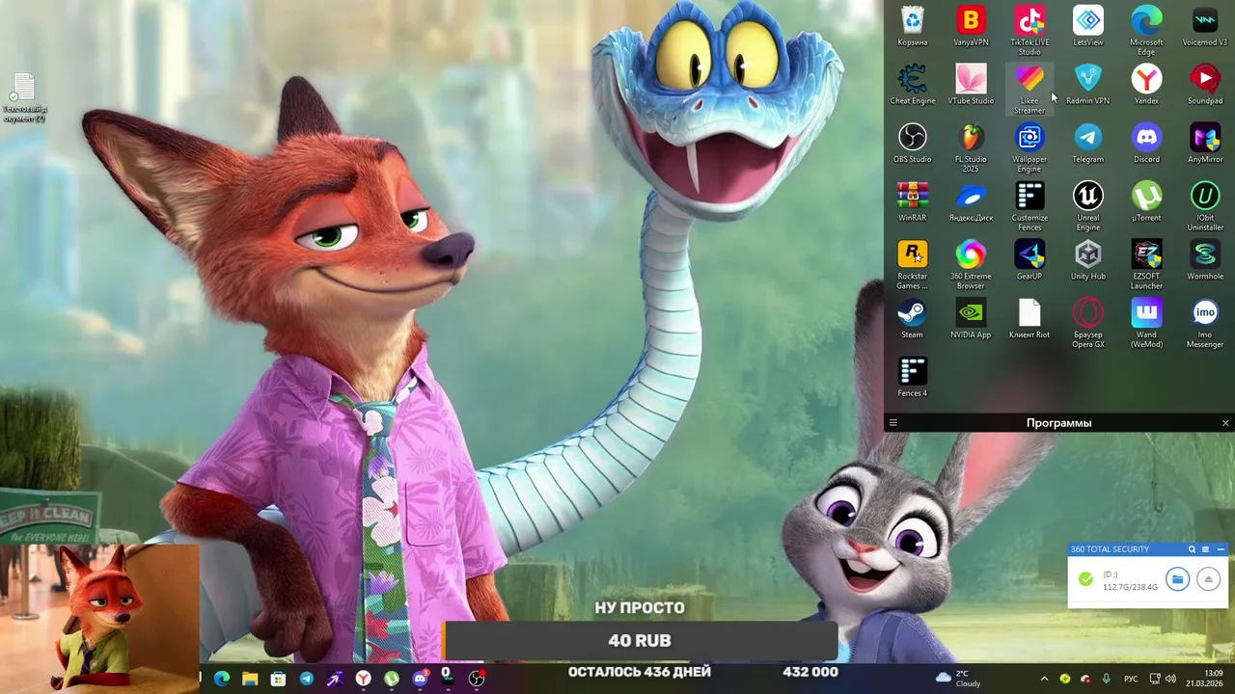Open OBS Studio from the taskbar
Viewport: 1235px width, 694px height.
tap(477, 679)
